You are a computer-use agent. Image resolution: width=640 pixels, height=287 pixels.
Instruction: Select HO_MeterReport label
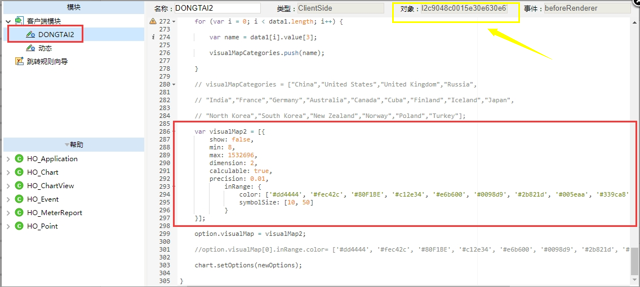click(55, 212)
